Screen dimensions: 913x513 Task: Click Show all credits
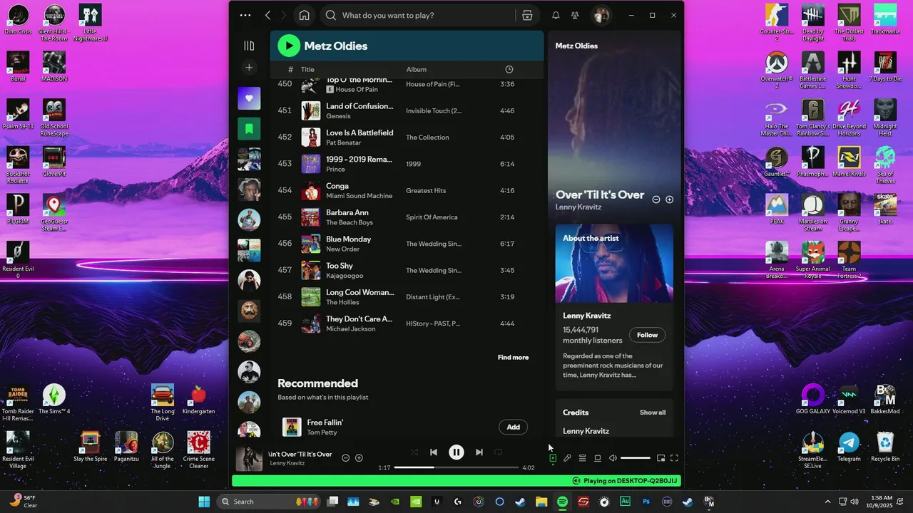[x=653, y=413]
